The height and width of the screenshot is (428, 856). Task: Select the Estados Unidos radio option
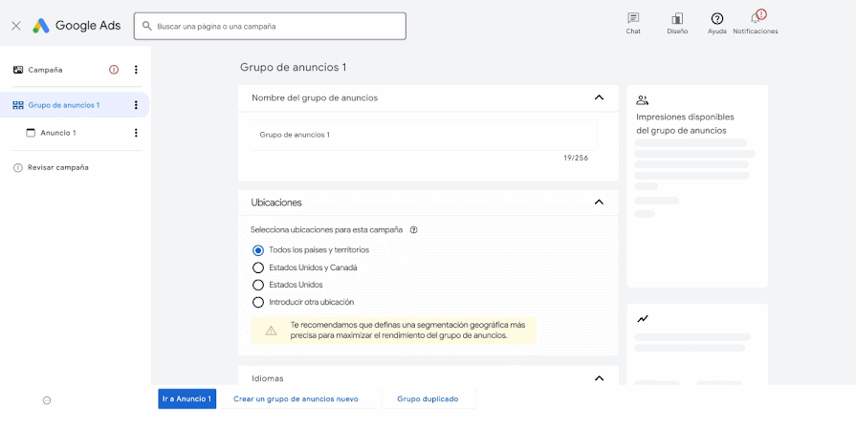(257, 285)
